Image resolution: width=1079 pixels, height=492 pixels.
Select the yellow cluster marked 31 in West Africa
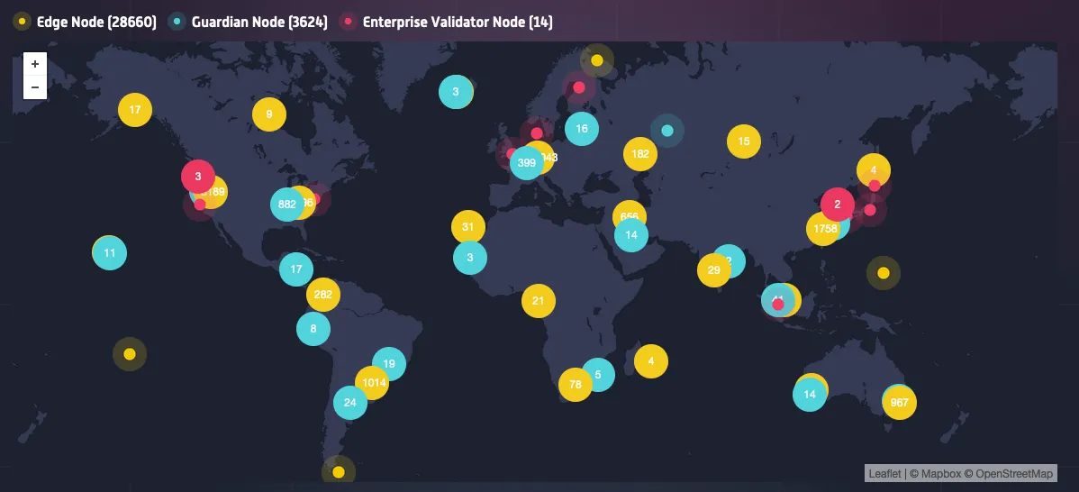click(x=468, y=227)
